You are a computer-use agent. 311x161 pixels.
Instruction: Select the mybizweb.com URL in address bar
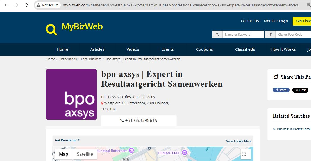(180, 5)
